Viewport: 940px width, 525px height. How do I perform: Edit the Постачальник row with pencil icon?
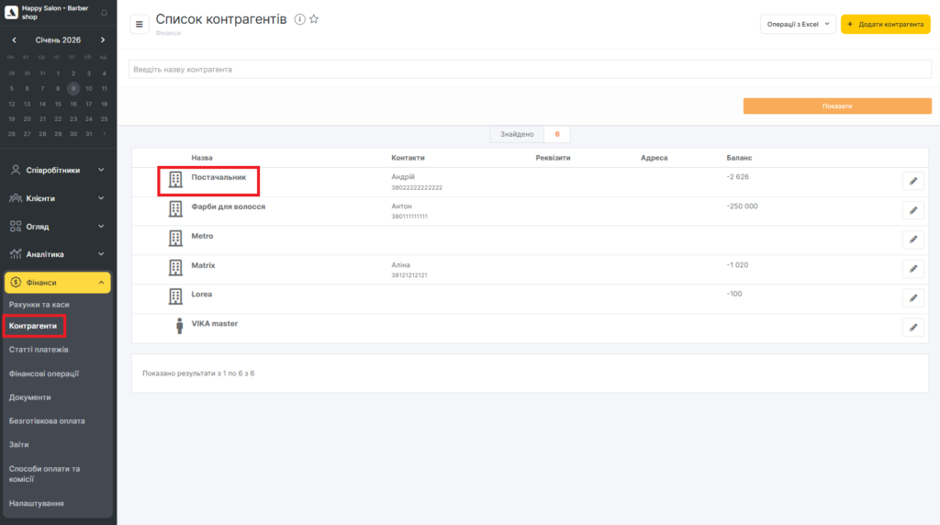point(912,182)
